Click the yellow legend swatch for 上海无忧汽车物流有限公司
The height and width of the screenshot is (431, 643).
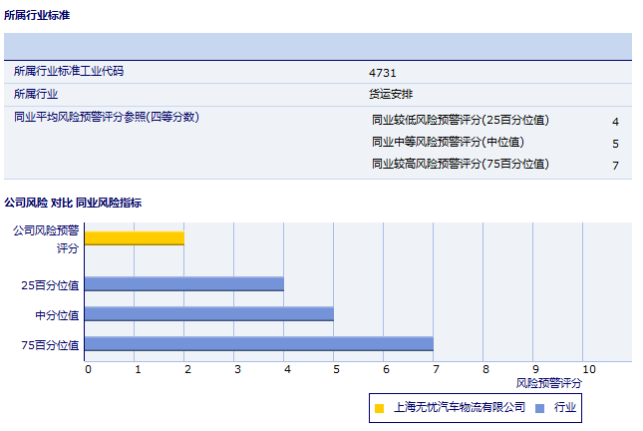pos(380,407)
